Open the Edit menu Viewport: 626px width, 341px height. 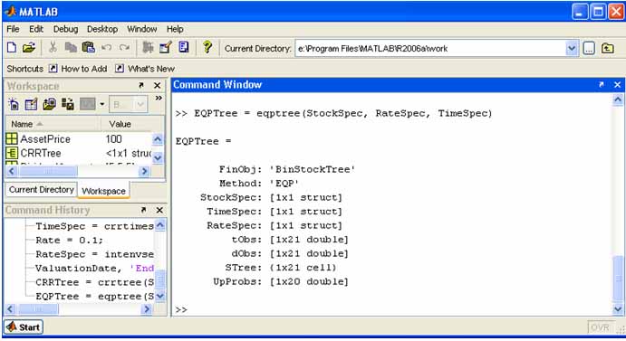pos(36,29)
